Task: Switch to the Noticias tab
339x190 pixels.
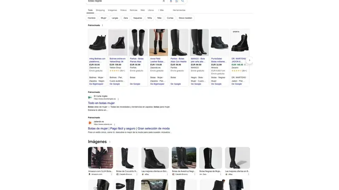Action: [x=133, y=10]
